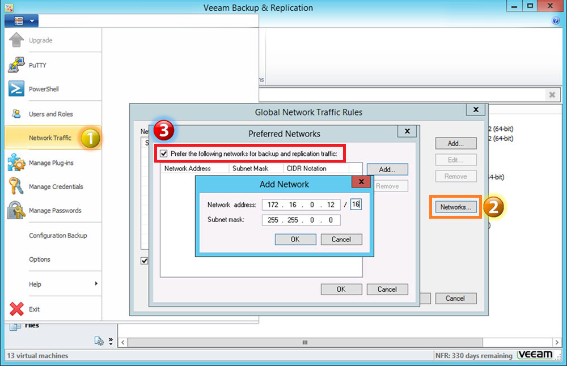The height and width of the screenshot is (366, 567).
Task: Toggle the checkbox in Global Network Traffic Rules
Action: point(144,261)
